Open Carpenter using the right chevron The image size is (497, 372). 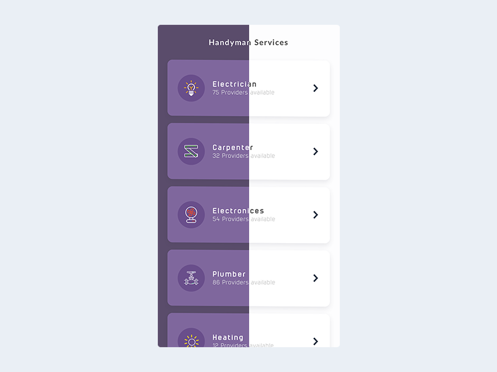click(316, 151)
